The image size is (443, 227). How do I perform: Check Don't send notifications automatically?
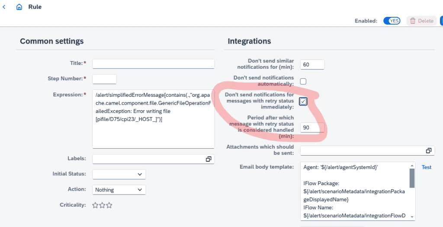(x=303, y=81)
